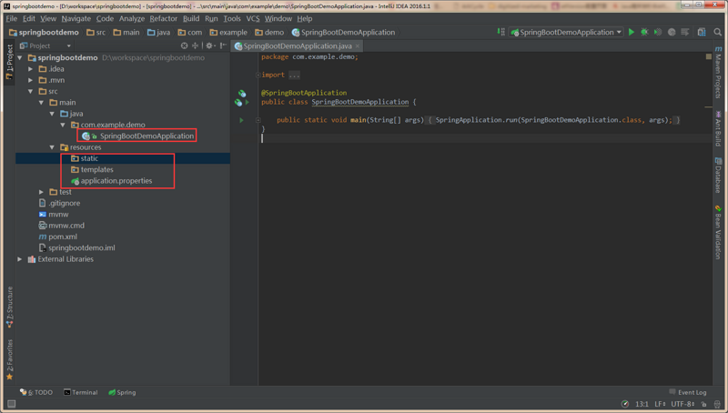
Task: Close the SpringBootDemoApplication.java editor tab
Action: pos(357,46)
